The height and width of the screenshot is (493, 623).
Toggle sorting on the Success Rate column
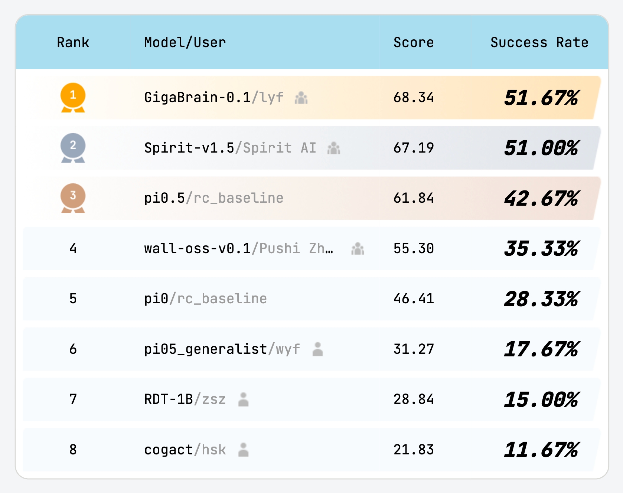(539, 42)
